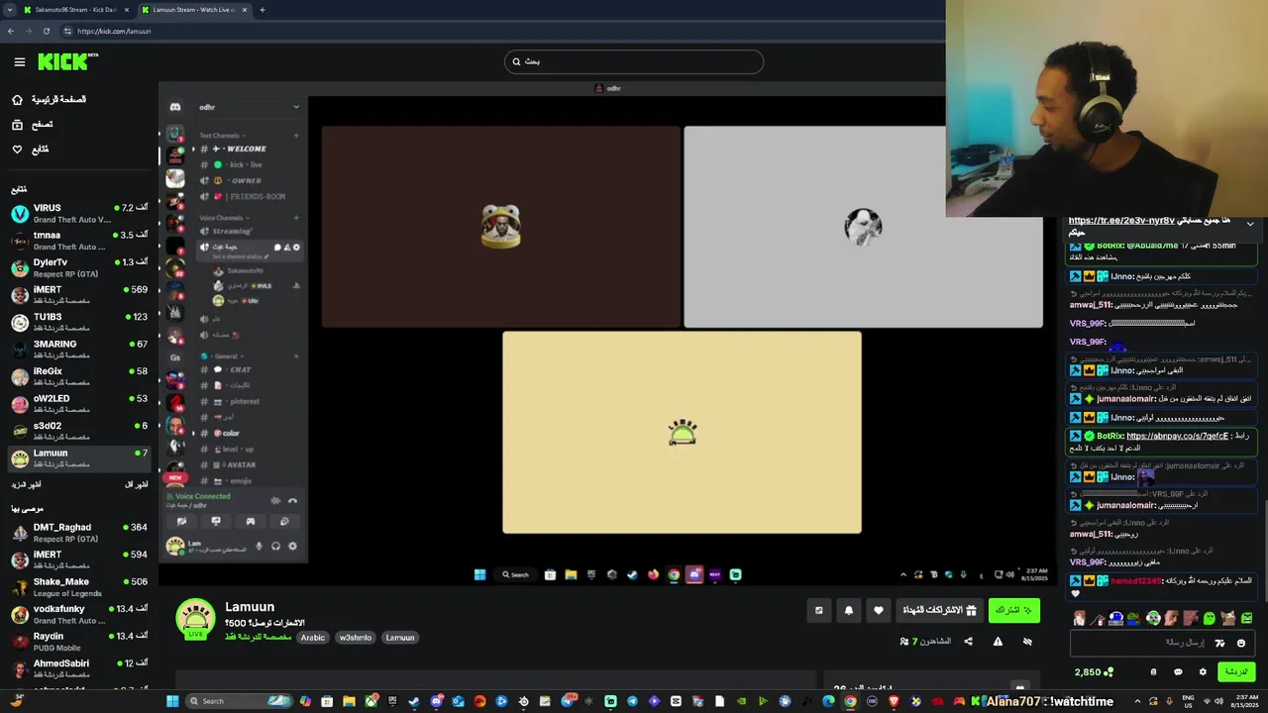Open vodkafunky recommended channel
The height and width of the screenshot is (713, 1268).
click(x=79, y=614)
